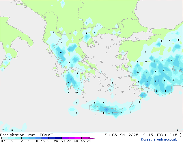Viewport: 183px width, 142px height.
Task: Pick the lightest 0.1–0.5 mm legend swatch
Action: (x=5, y=138)
